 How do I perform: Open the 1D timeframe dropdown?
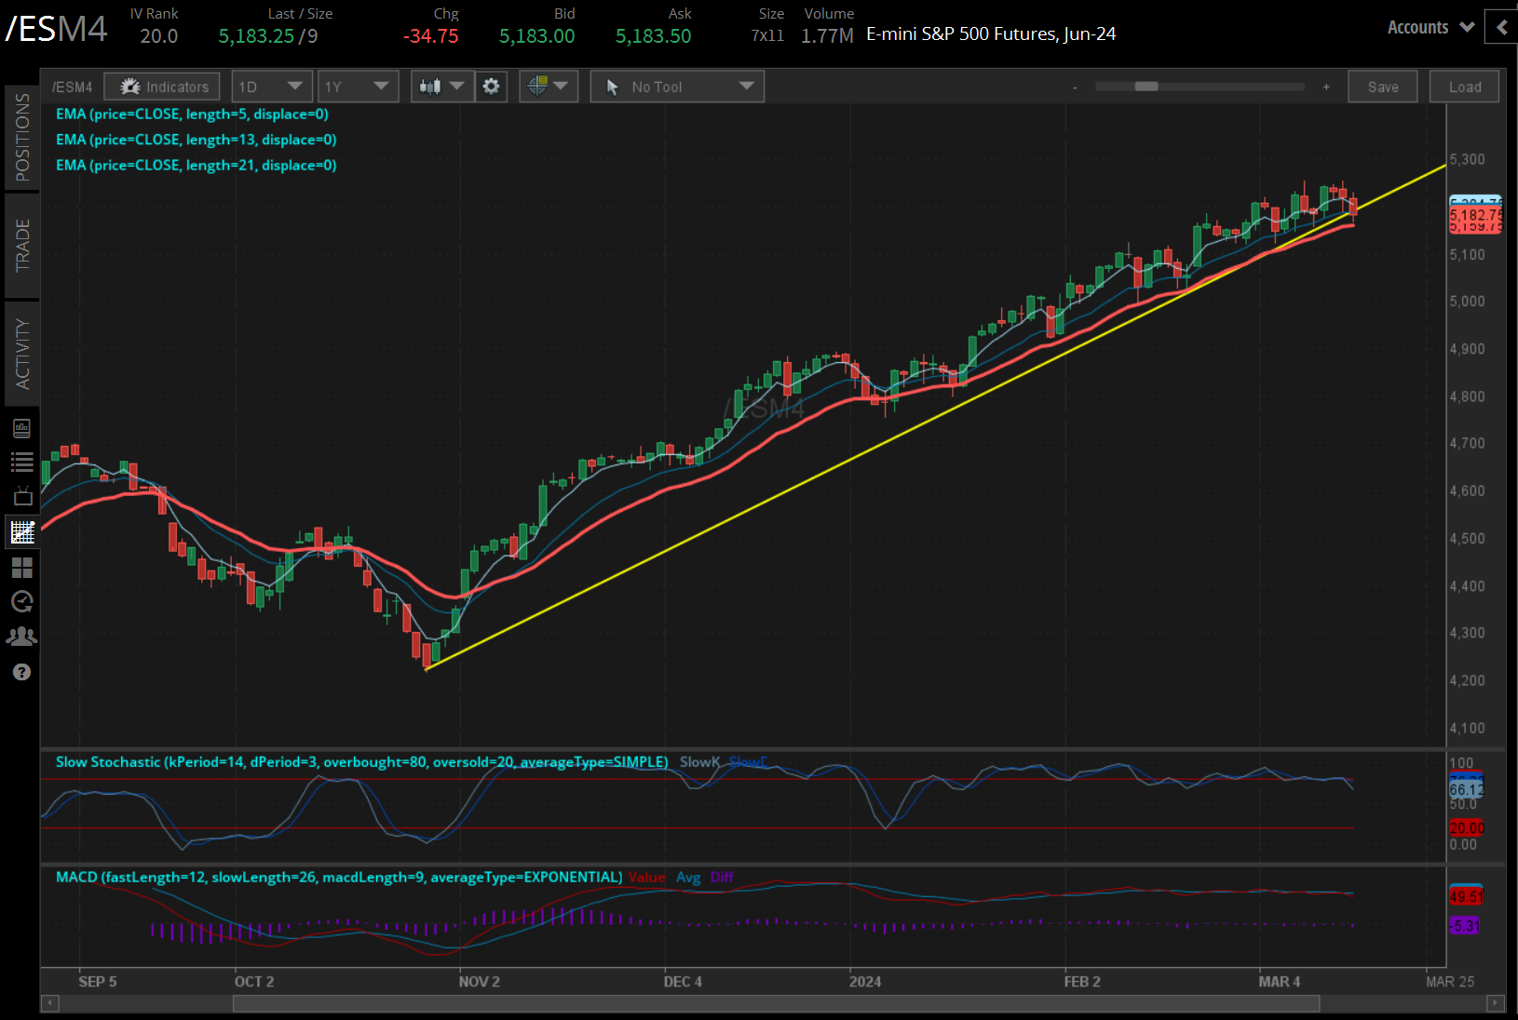[271, 86]
